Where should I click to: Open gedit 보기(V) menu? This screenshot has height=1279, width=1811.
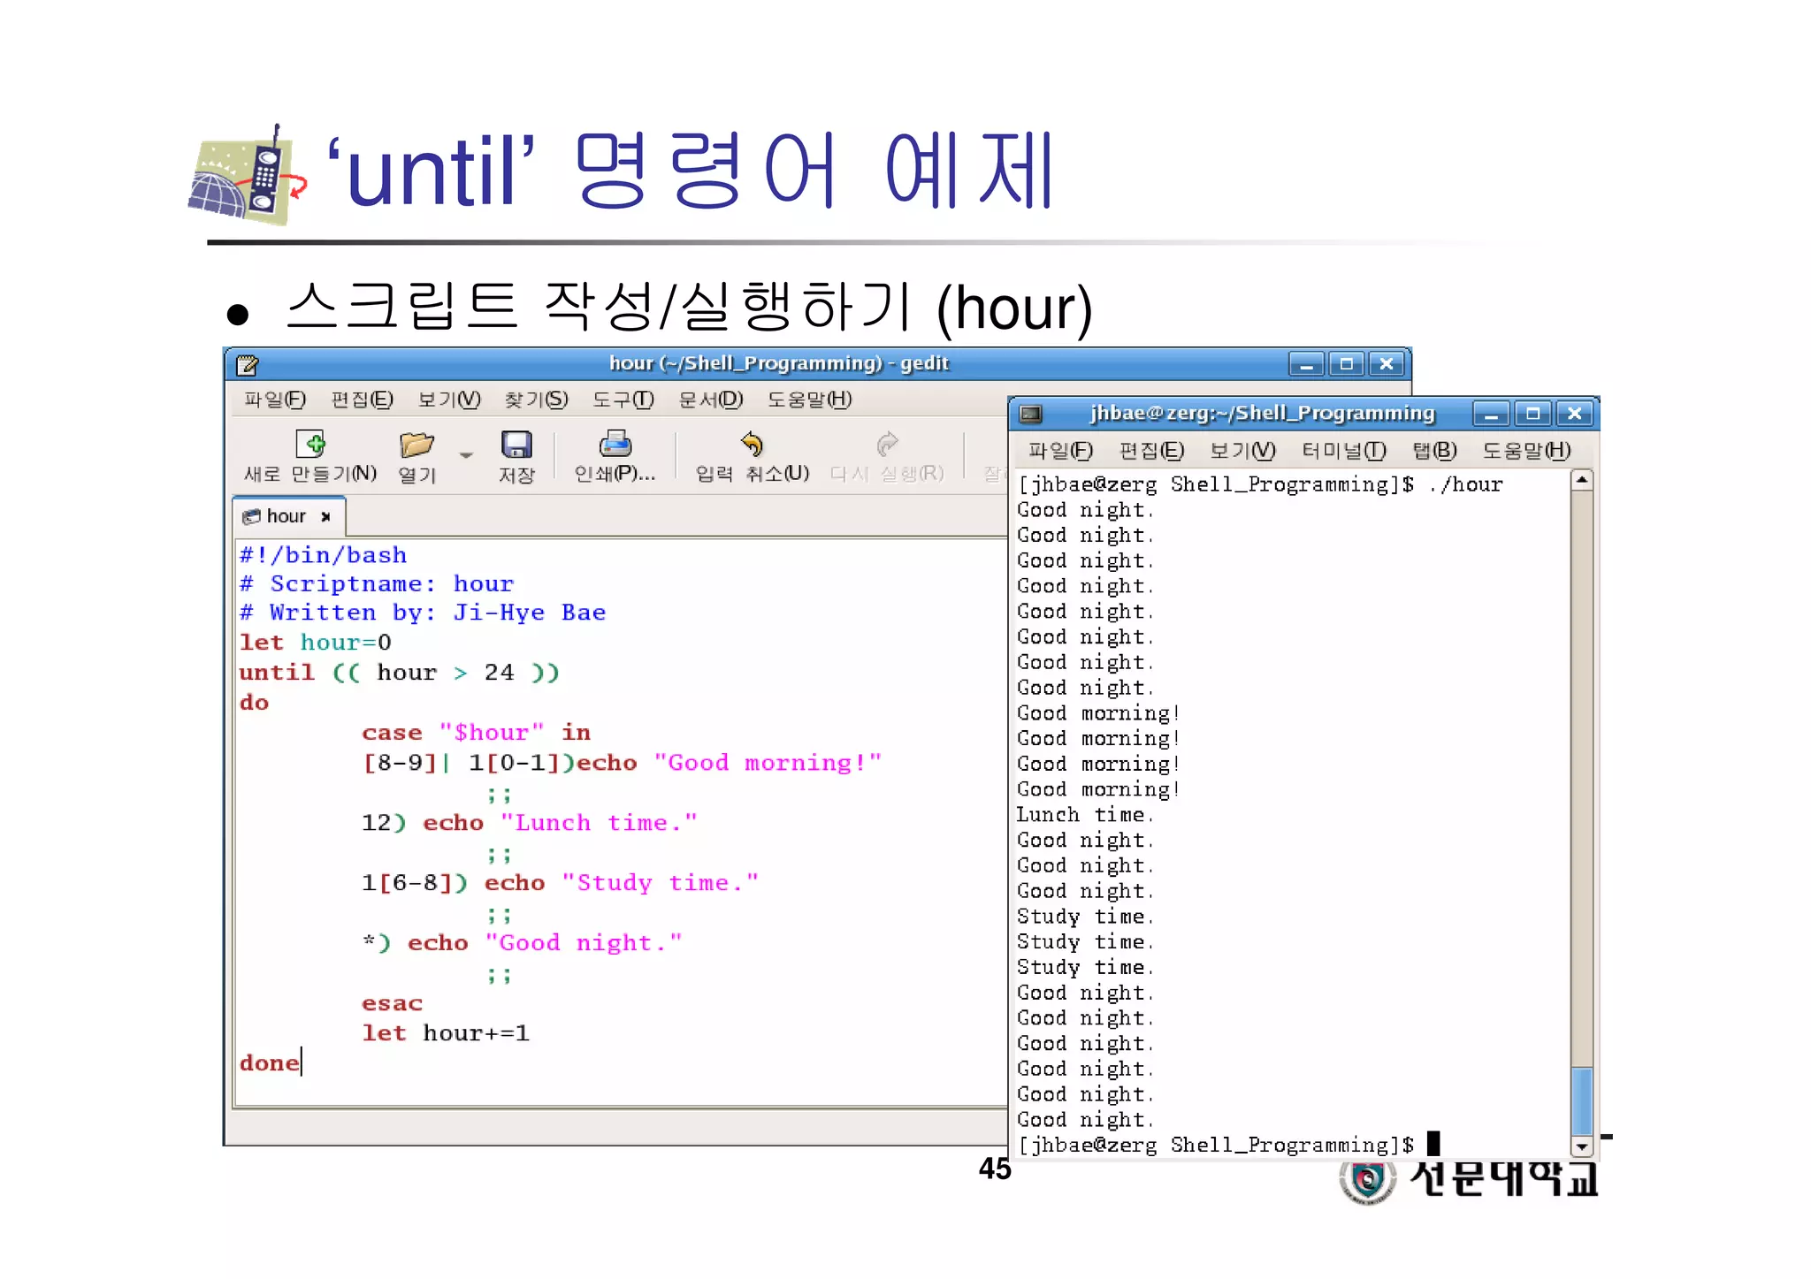coord(449,400)
